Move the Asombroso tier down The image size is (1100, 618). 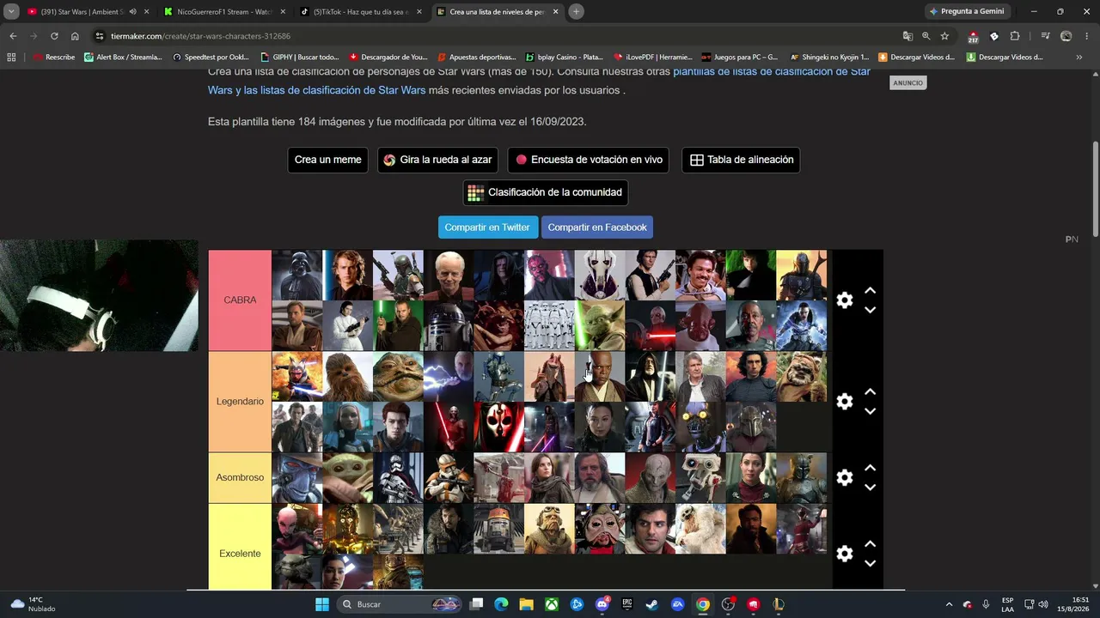(870, 488)
